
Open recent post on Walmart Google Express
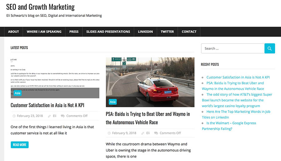(x=231, y=126)
